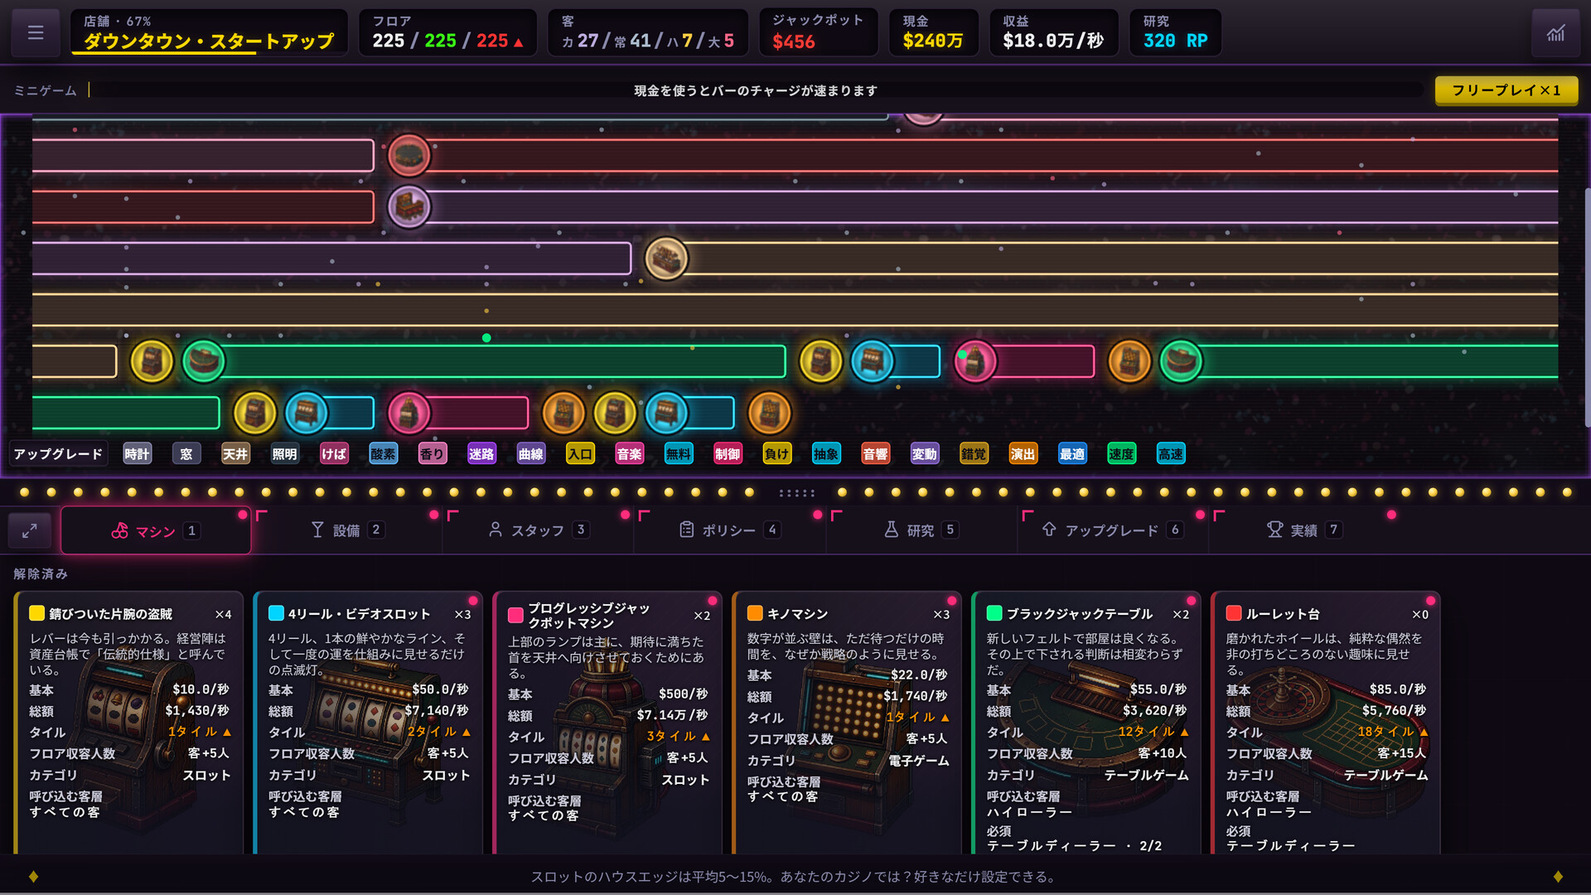Viewport: 1591px width, 895px height.
Task: Switch to the マシン tab
Action: pyautogui.click(x=156, y=530)
